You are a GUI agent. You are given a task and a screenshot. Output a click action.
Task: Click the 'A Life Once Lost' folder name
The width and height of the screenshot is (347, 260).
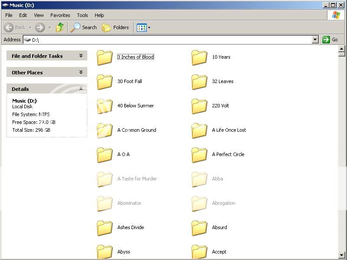pos(229,130)
